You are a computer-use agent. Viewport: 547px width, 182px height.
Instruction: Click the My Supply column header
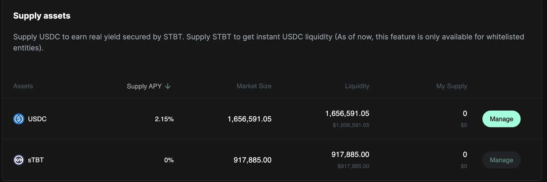point(452,86)
